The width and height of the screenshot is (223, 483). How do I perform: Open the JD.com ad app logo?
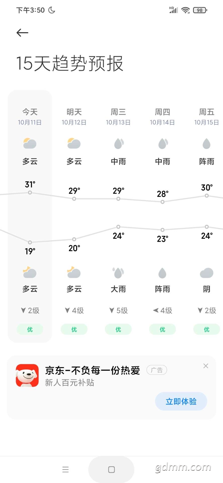point(27,375)
